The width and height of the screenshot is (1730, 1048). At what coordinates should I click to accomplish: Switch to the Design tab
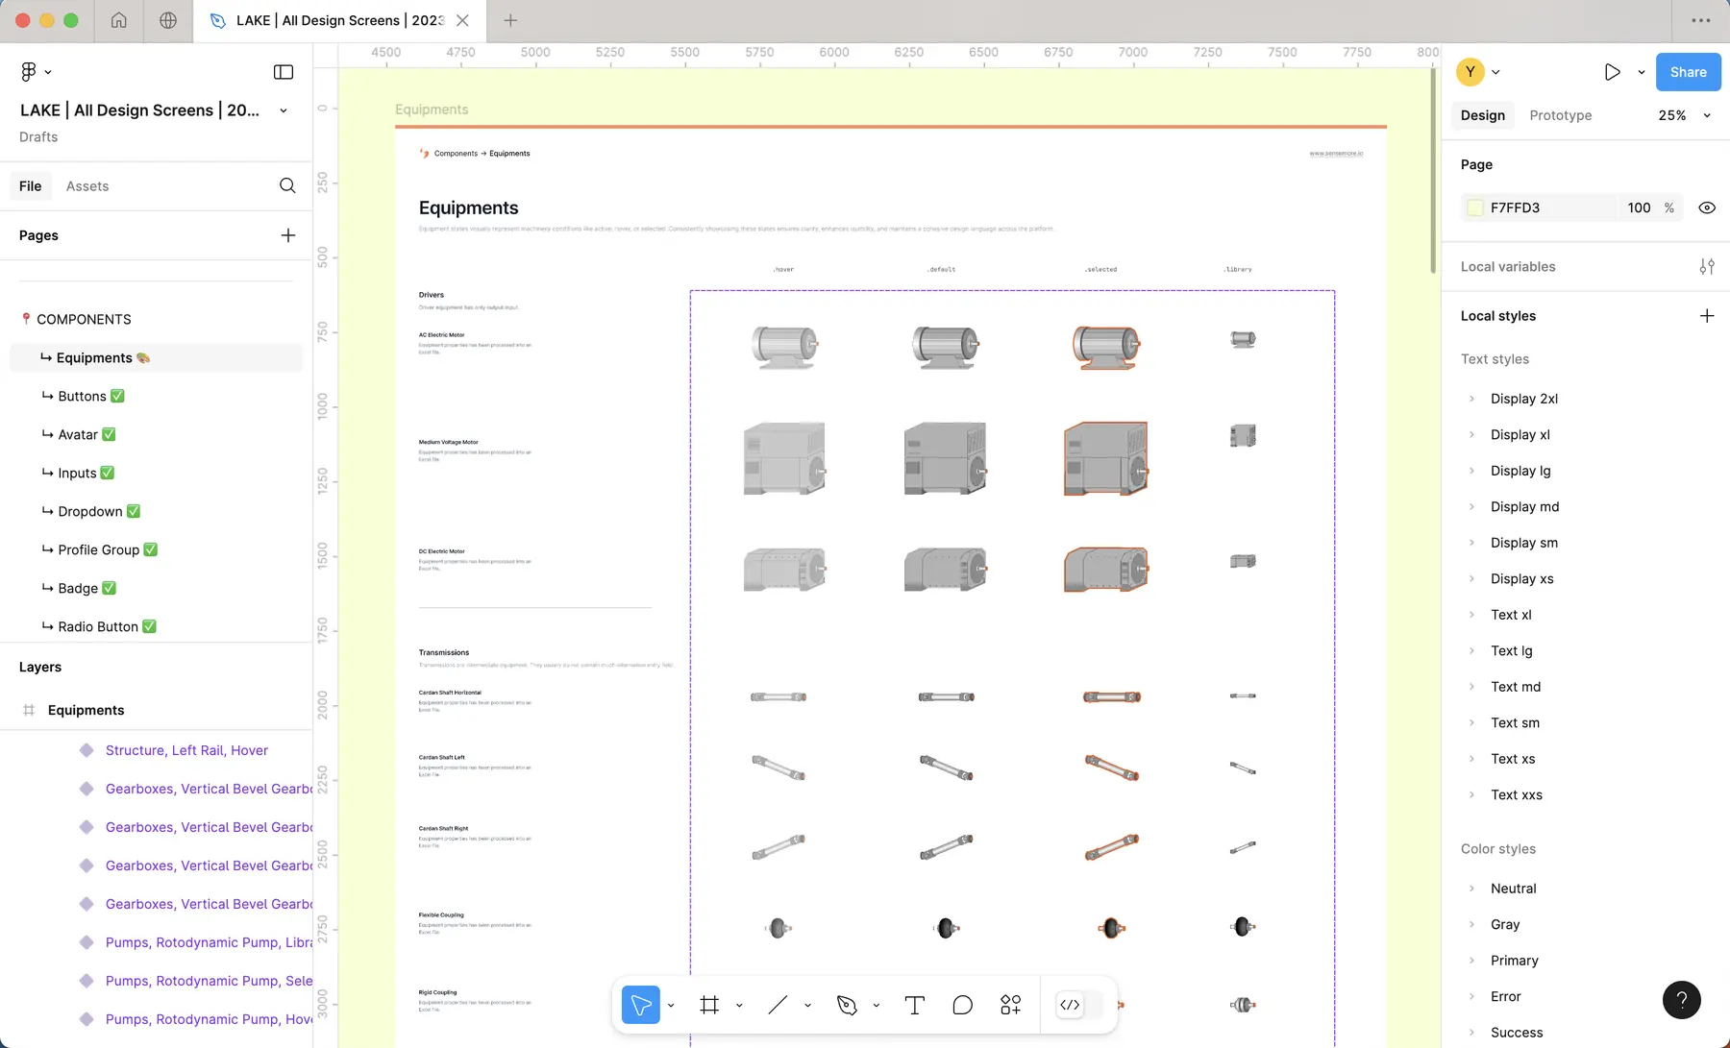click(x=1482, y=115)
